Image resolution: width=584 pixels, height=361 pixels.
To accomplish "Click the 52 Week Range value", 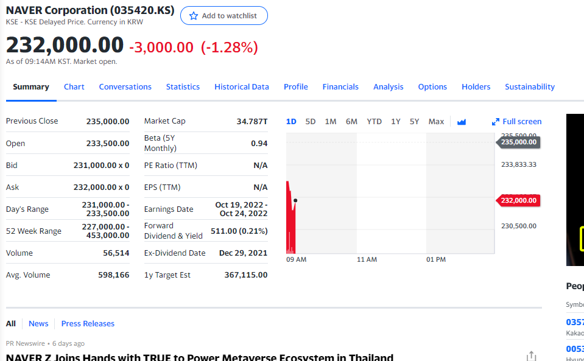I will click(106, 231).
